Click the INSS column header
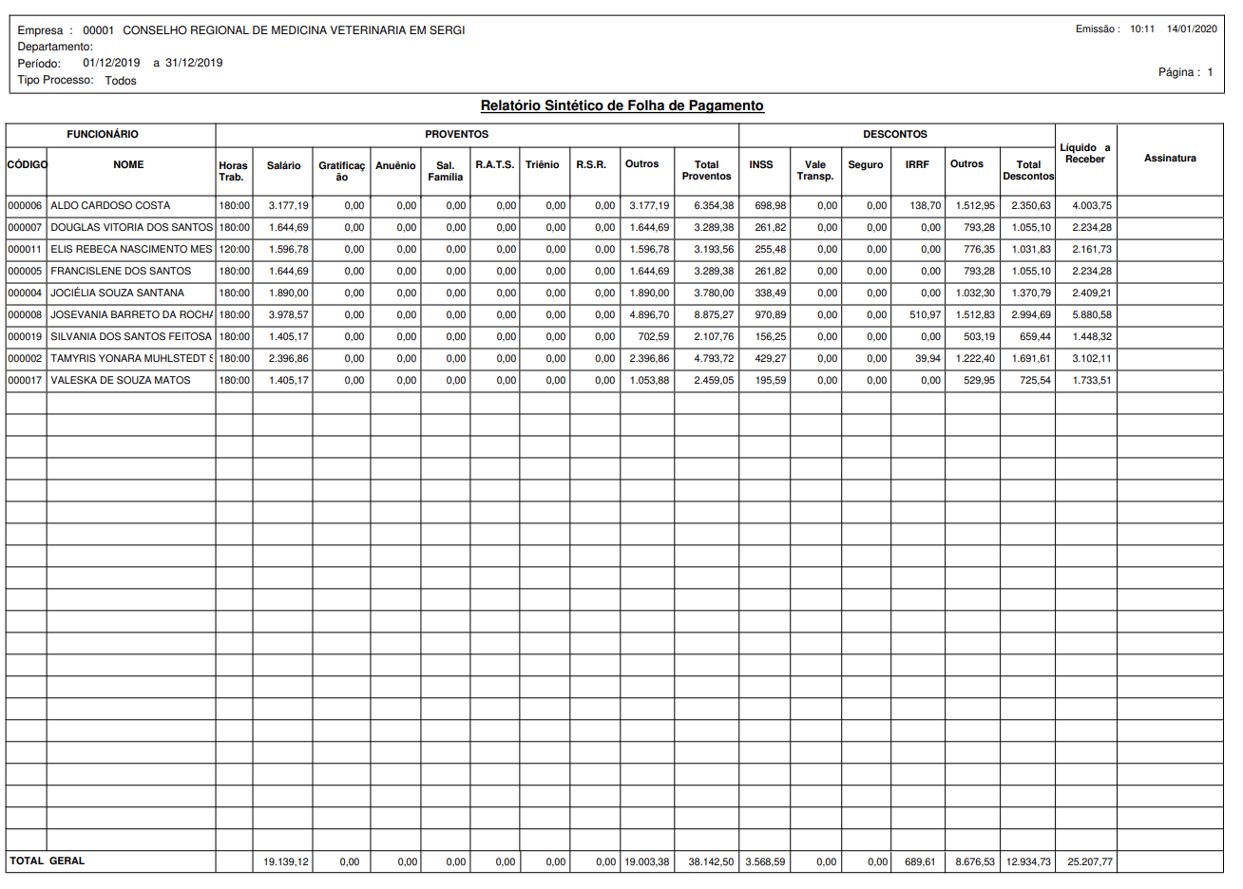This screenshot has width=1243, height=889. coord(761,164)
